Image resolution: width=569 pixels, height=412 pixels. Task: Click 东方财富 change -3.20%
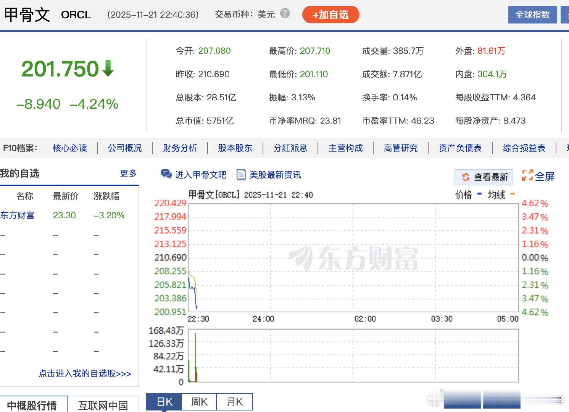click(x=109, y=215)
